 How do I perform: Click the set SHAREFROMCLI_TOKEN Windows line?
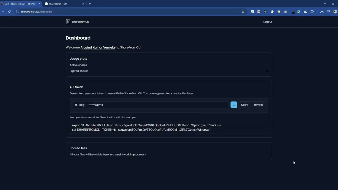coord(141,130)
